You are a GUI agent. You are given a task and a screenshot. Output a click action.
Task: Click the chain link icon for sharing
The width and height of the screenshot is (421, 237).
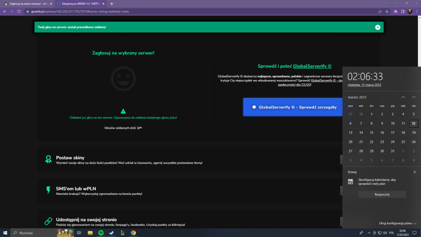[x=48, y=221]
